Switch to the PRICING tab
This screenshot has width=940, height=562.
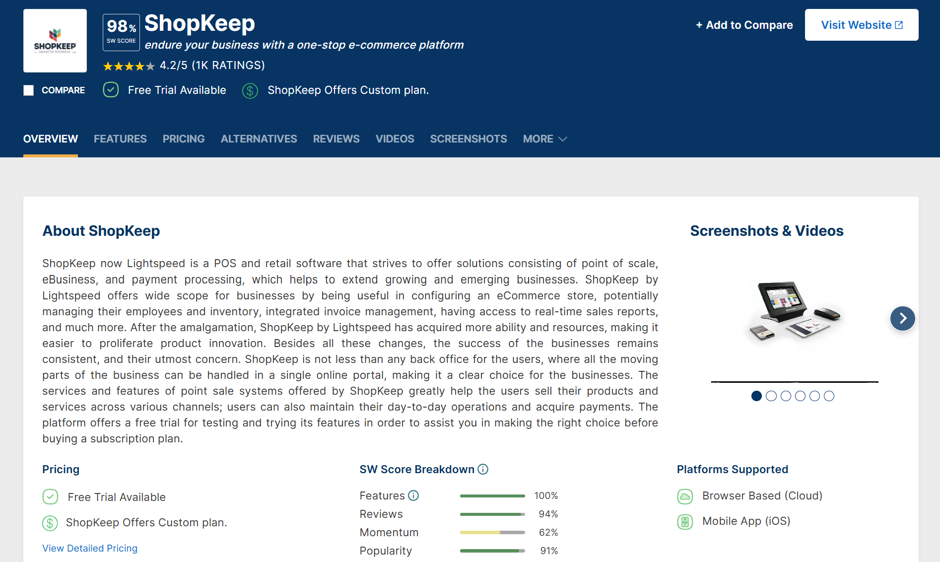point(184,139)
